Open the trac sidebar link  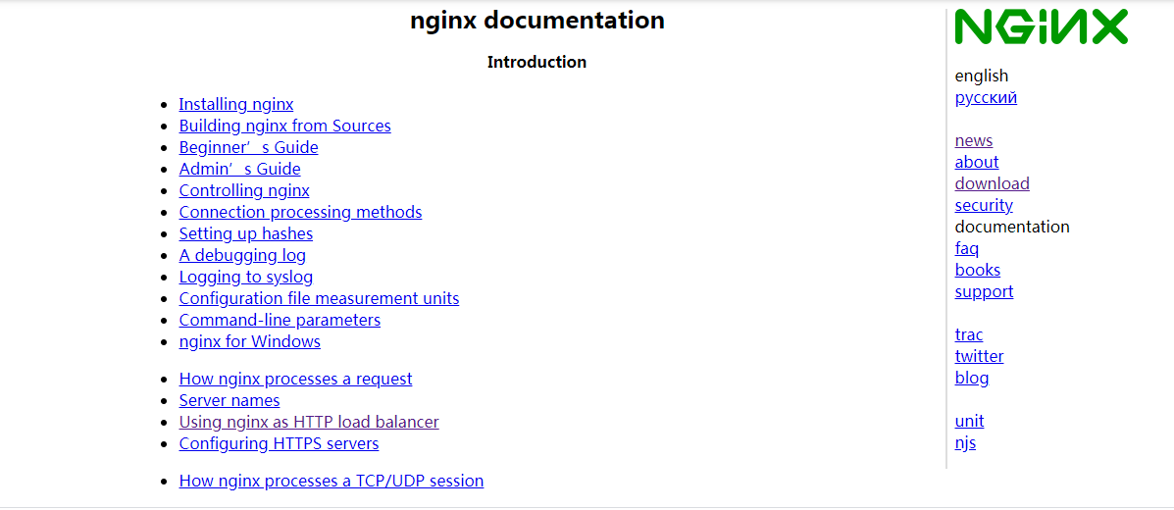point(969,334)
